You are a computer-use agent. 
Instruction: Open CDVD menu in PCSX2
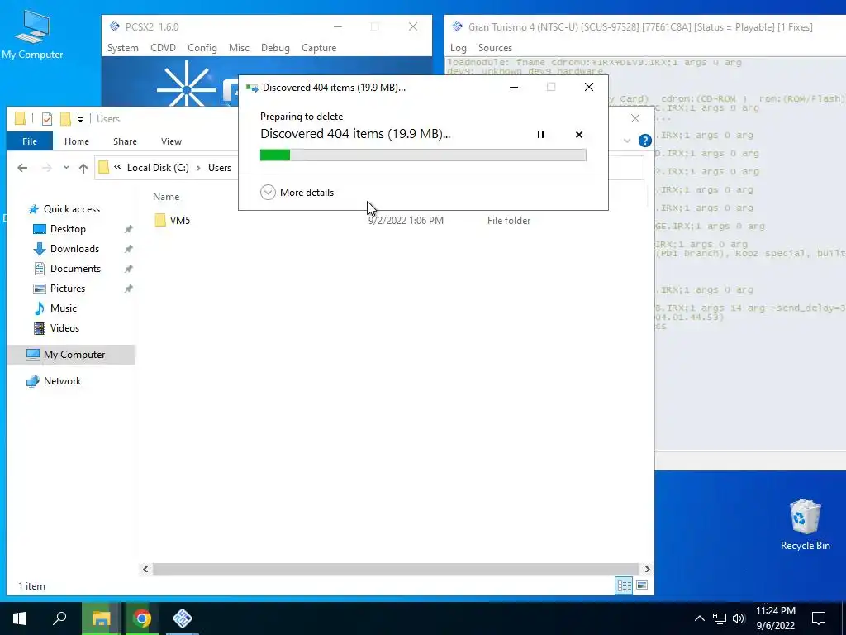tap(163, 47)
